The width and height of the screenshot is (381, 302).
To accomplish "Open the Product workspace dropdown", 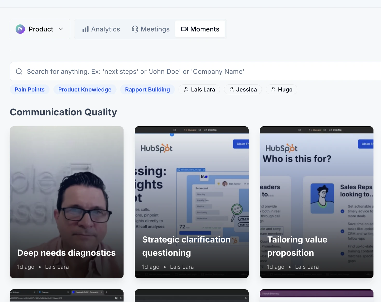I will point(40,29).
